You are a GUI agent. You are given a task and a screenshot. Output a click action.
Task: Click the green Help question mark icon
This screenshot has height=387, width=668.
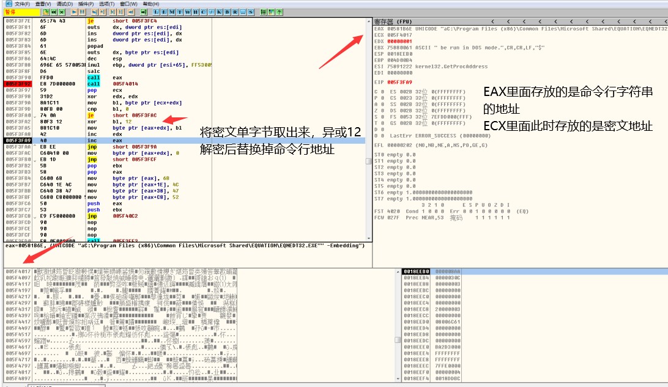pos(279,12)
